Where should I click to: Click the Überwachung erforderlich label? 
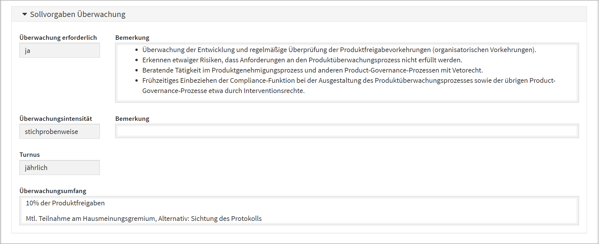click(x=58, y=37)
